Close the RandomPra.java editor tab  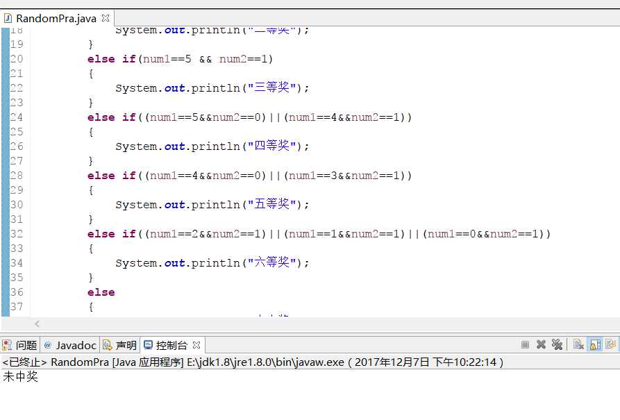(105, 18)
